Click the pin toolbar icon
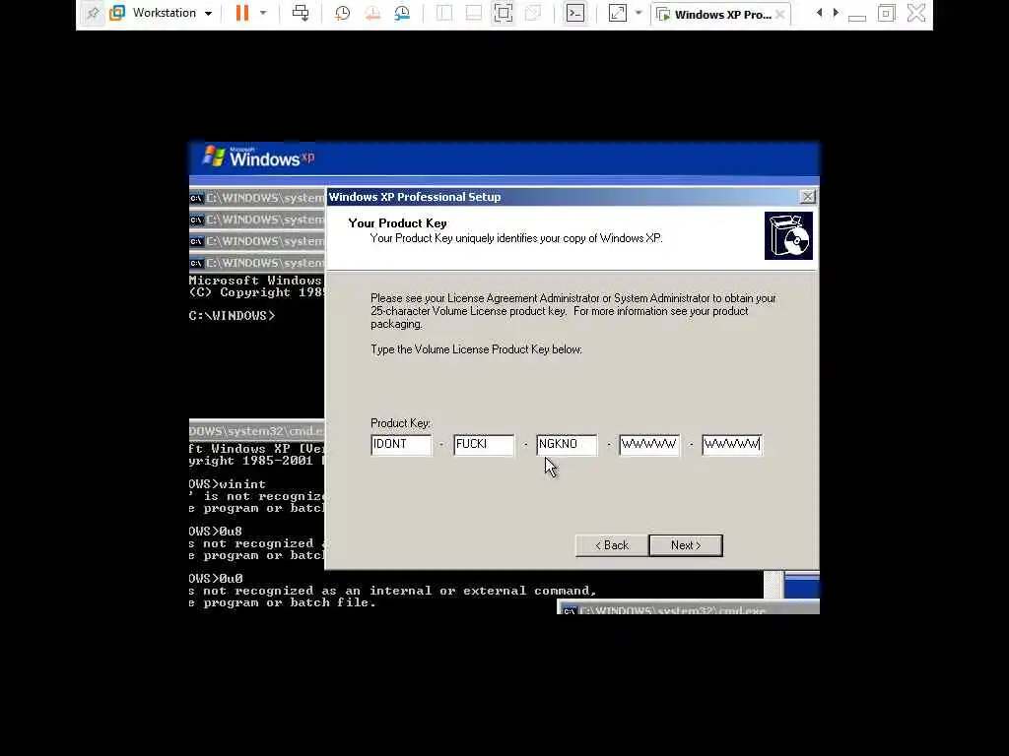 [93, 13]
